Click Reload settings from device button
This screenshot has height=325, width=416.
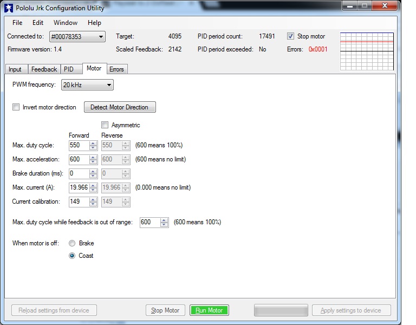pyautogui.click(x=54, y=310)
